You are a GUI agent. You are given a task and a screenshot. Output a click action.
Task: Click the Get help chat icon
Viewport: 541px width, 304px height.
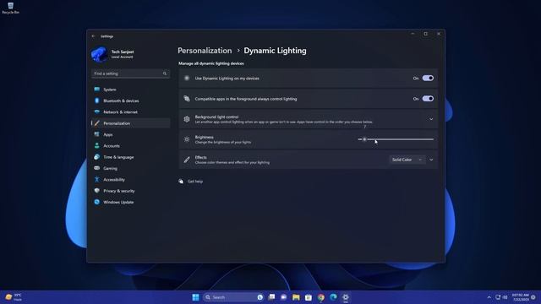(181, 182)
